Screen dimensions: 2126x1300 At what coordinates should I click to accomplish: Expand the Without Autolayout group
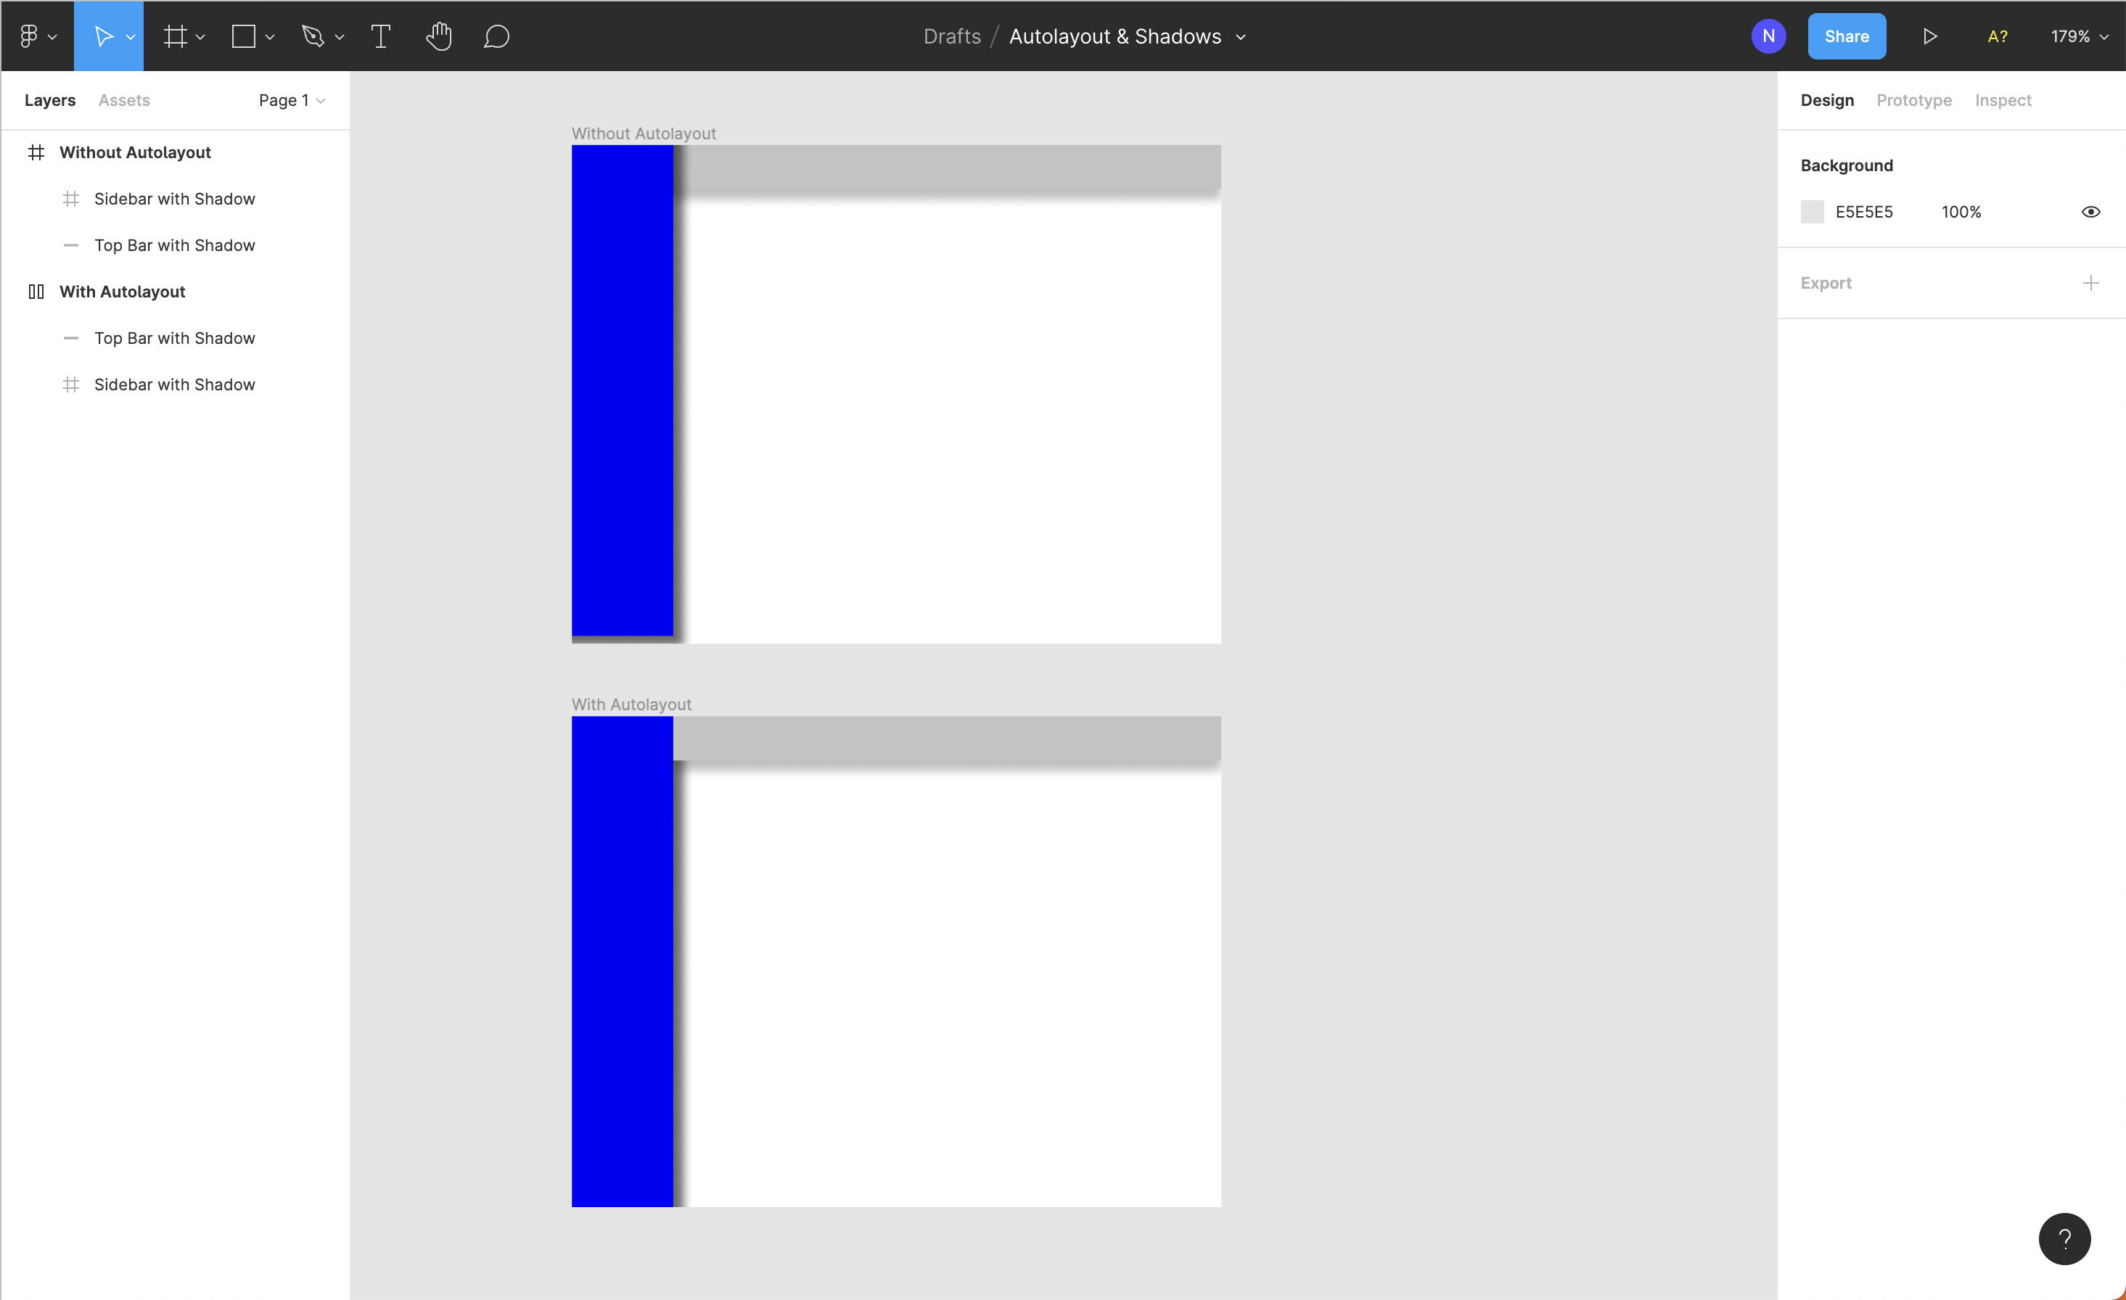(14, 152)
